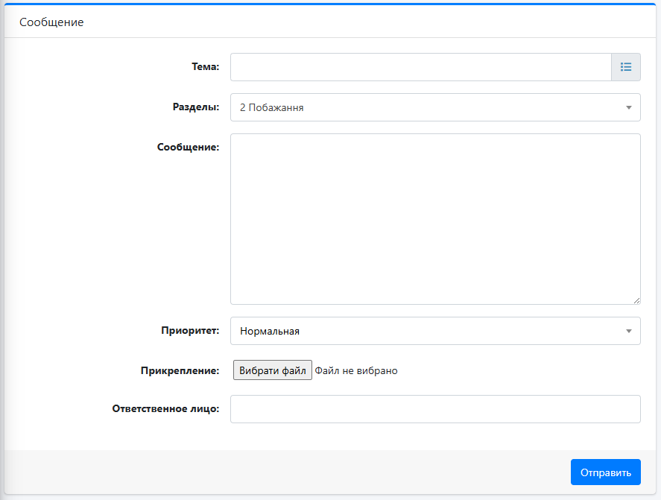Screen dimensions: 661x500
Task: Open the Приоритет dropdown showing Нормальная
Action: (x=435, y=331)
